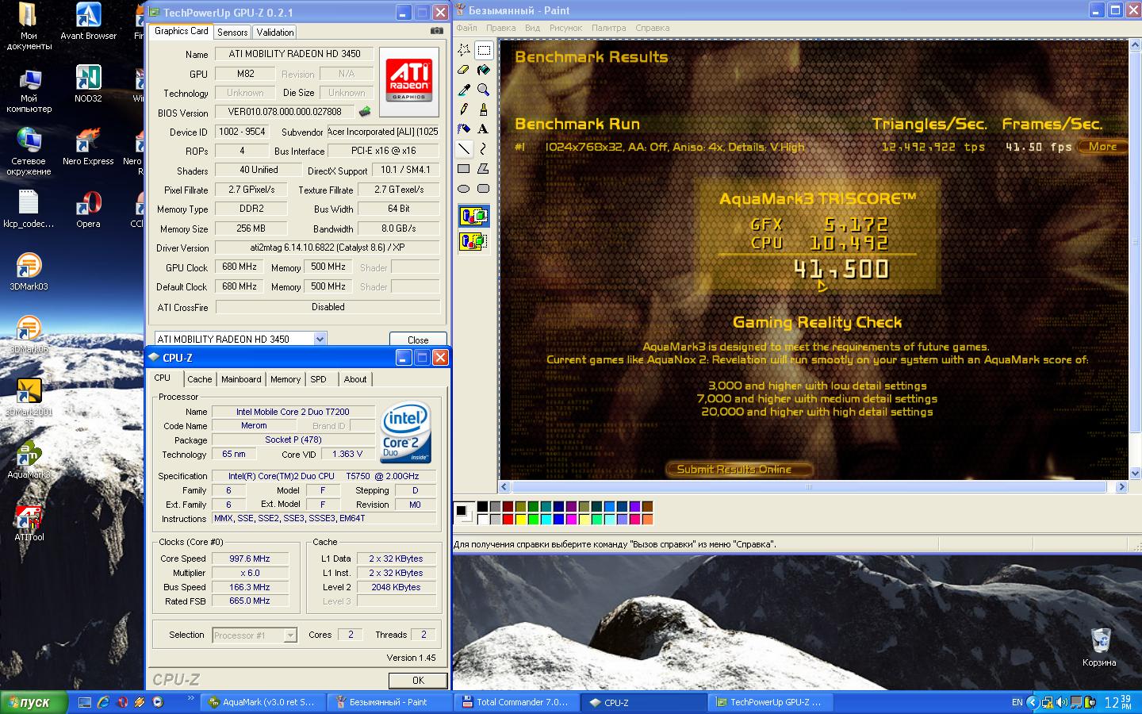Pick the magenta color swatch in palette
1142x714 pixels.
[x=571, y=520]
